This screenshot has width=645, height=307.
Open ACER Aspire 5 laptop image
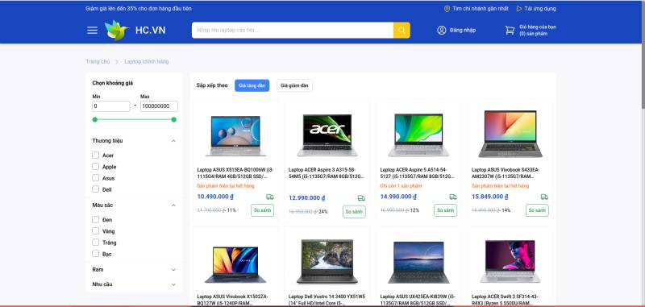(418, 135)
